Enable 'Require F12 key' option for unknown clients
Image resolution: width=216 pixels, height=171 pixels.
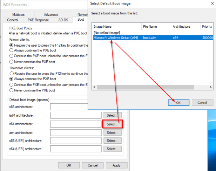[x=12, y=74]
